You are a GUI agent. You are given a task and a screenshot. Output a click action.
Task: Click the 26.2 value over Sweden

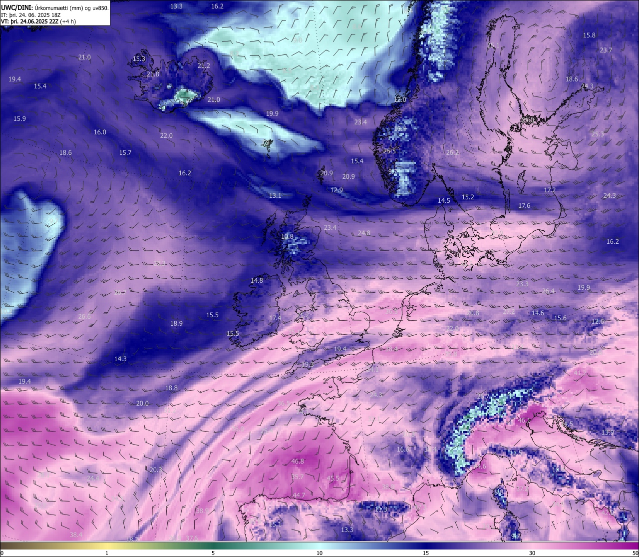tap(452, 153)
